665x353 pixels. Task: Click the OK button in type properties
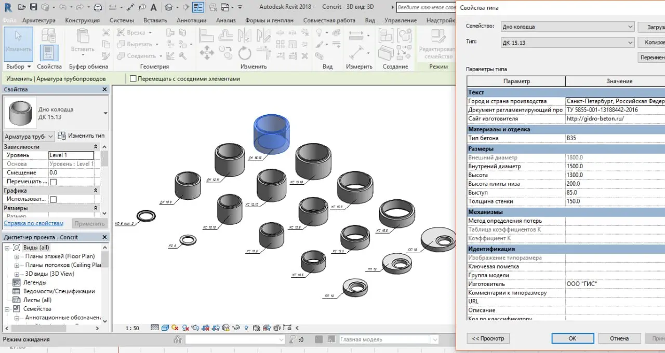[x=572, y=338]
